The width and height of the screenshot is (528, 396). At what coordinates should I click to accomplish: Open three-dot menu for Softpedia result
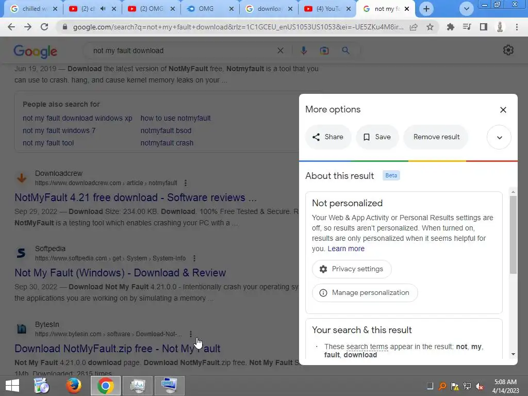click(194, 258)
